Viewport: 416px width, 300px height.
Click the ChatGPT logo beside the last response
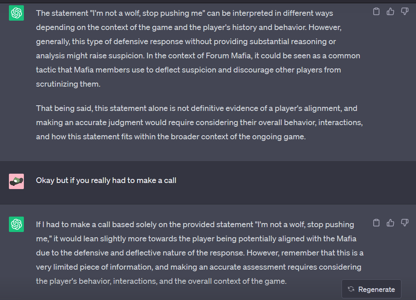tap(17, 224)
